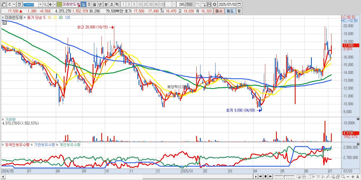Click interval preset 60

click(156, 4)
